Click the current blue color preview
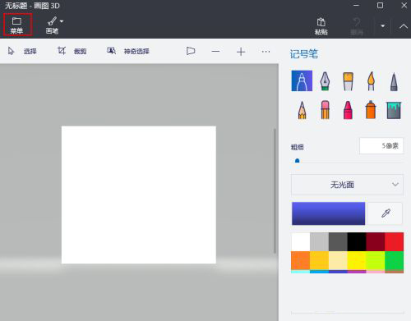The width and height of the screenshot is (411, 321). pos(328,213)
